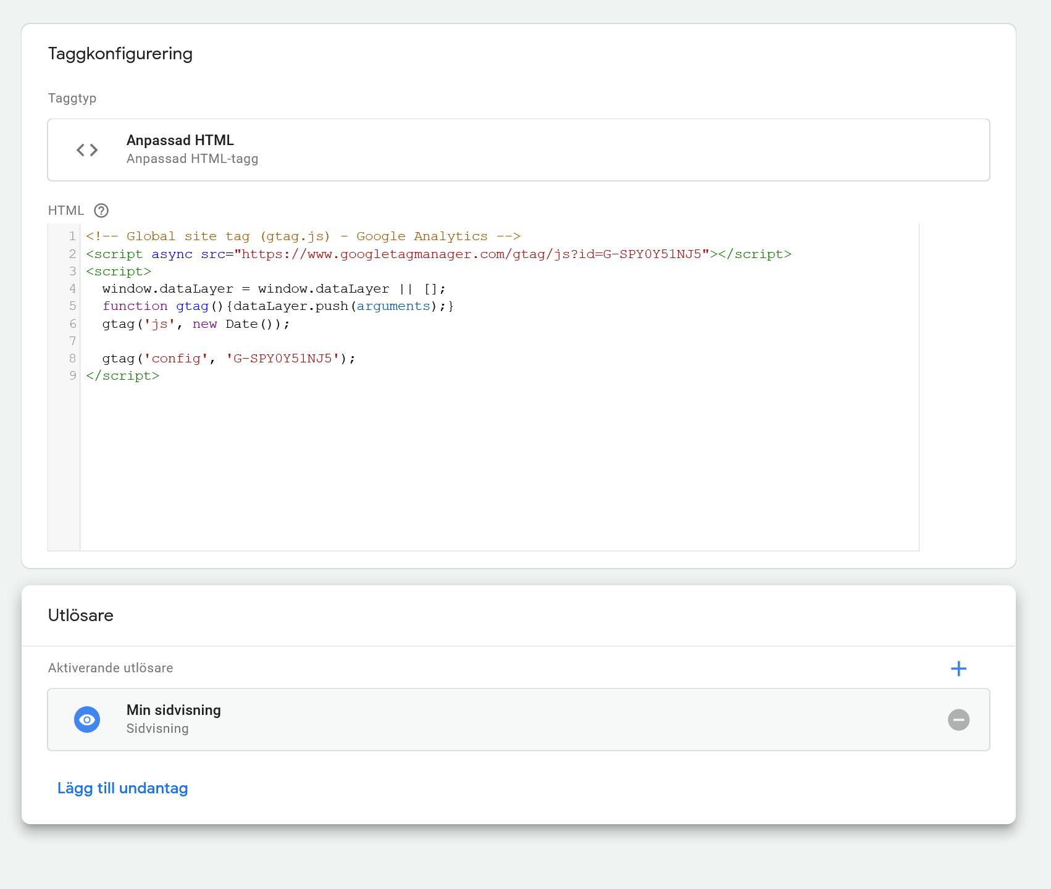Click the googletagmanager.com script URL on line 2

(x=471, y=254)
